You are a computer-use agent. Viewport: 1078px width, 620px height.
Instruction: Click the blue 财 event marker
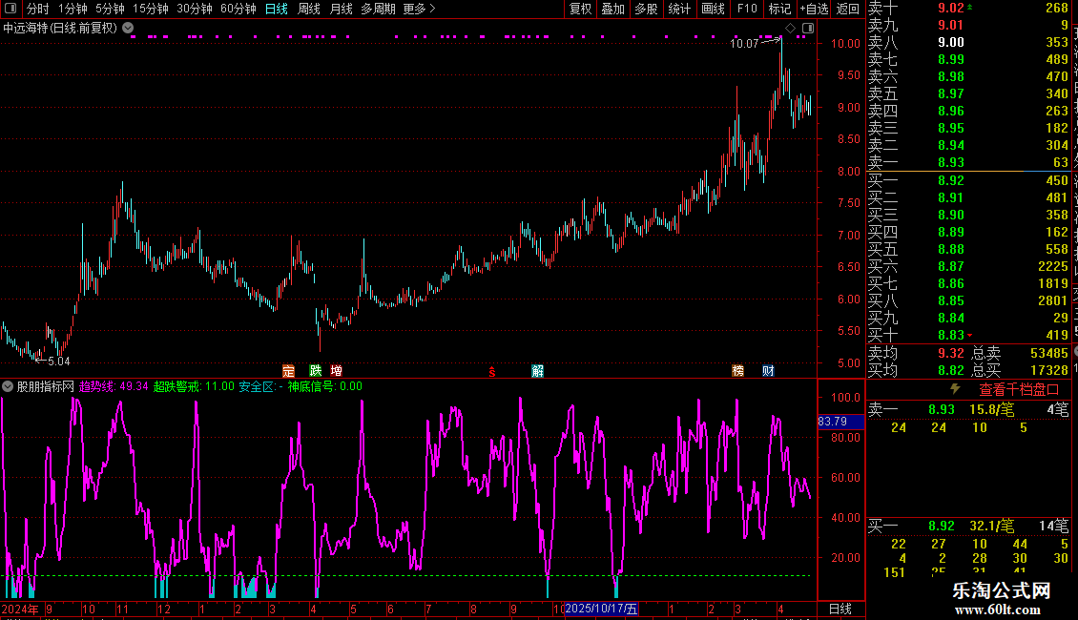768,371
